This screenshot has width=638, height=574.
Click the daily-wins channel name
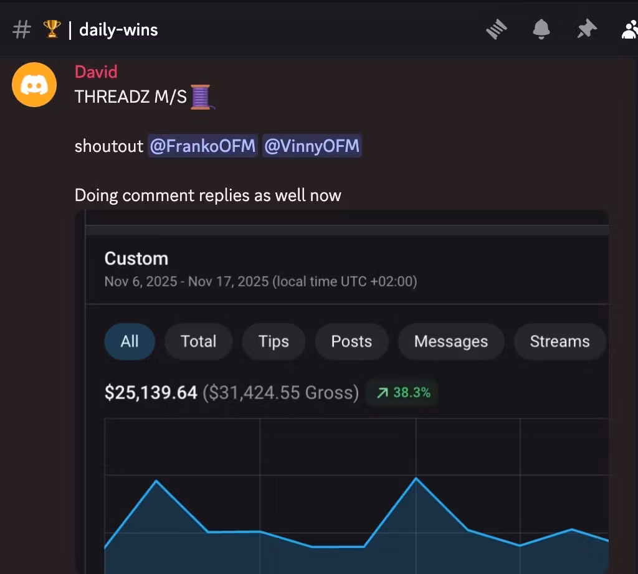tap(118, 30)
